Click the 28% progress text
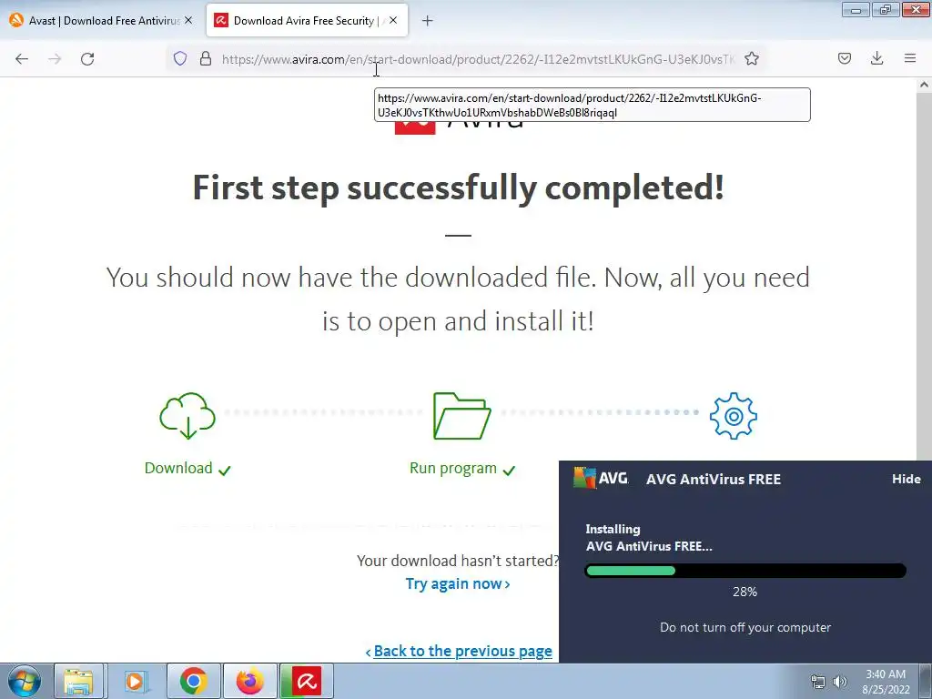Image resolution: width=932 pixels, height=699 pixels. coord(745,592)
